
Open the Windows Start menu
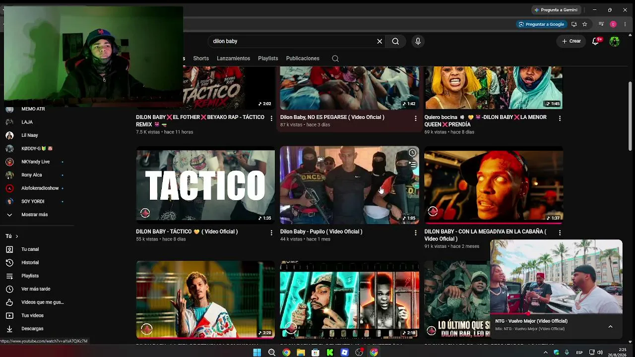click(x=257, y=353)
